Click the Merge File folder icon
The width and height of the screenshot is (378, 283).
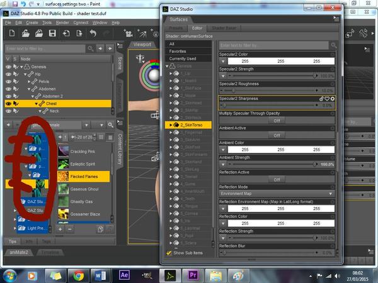[39, 33]
